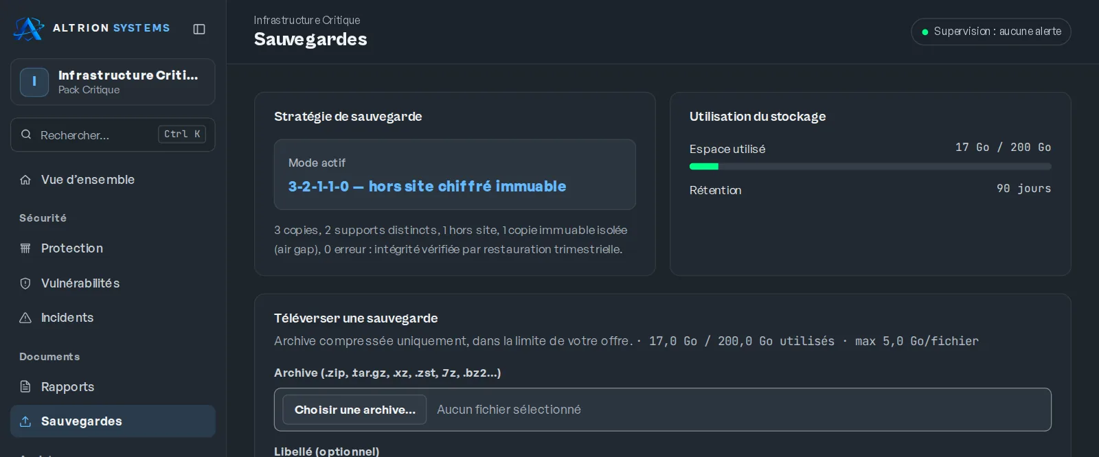Open the Rapports menu item
The width and height of the screenshot is (1099, 457).
[x=113, y=386]
